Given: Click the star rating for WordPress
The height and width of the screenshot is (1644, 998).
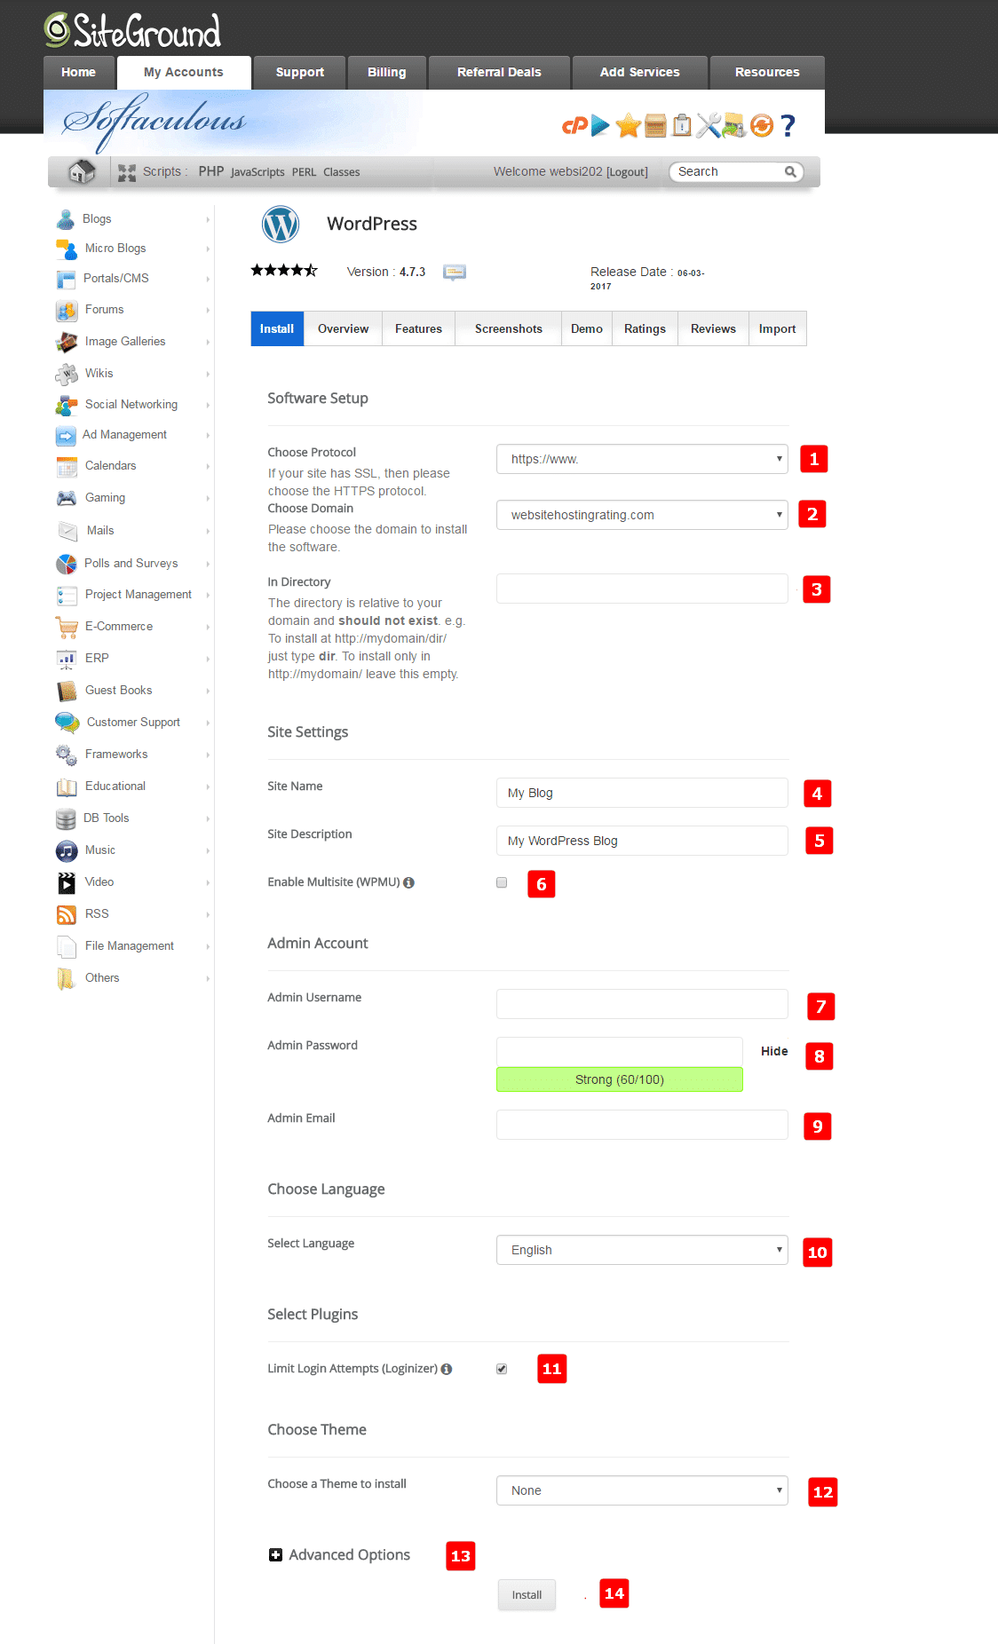Looking at the screenshot, I should coord(284,271).
